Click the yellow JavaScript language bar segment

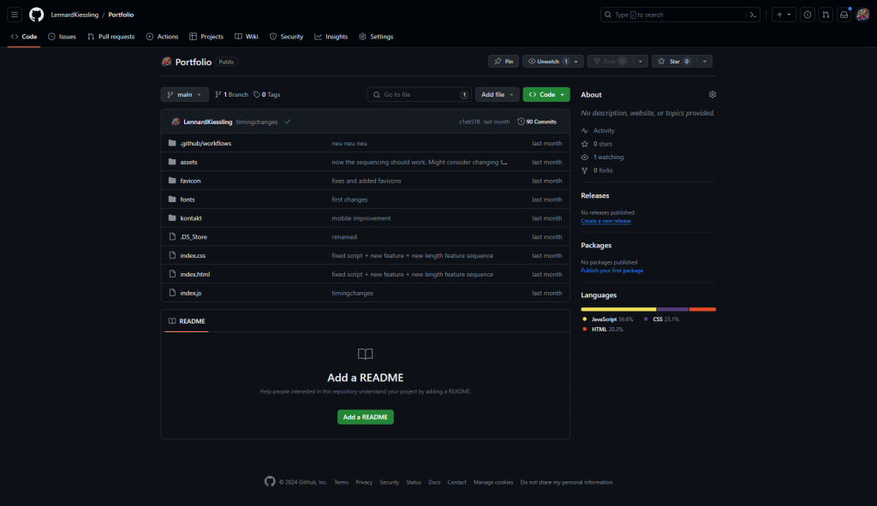pos(618,309)
